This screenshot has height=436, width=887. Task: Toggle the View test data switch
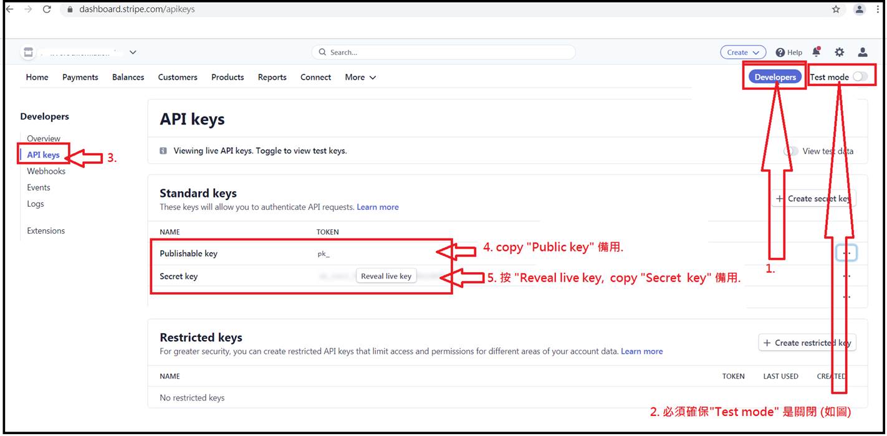click(791, 151)
